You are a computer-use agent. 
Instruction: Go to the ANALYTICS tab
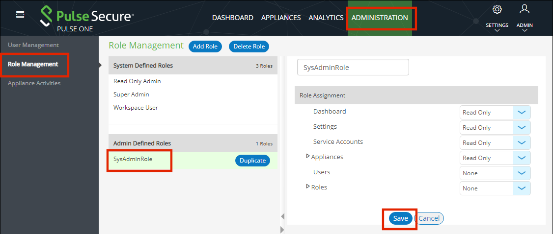click(x=326, y=18)
